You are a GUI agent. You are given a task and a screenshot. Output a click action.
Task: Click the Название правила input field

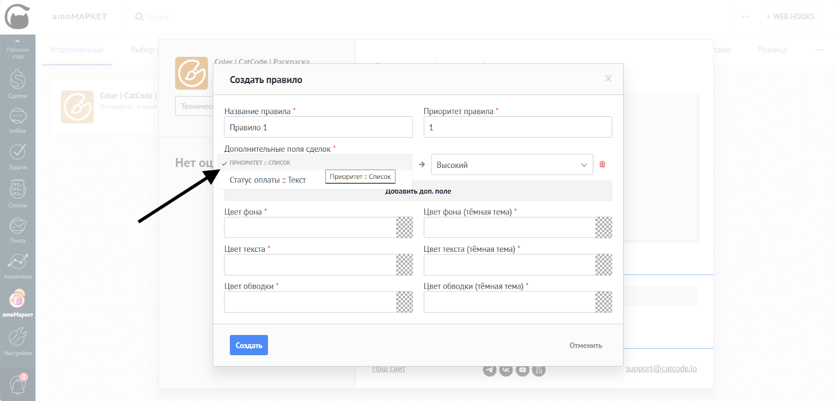tap(318, 127)
